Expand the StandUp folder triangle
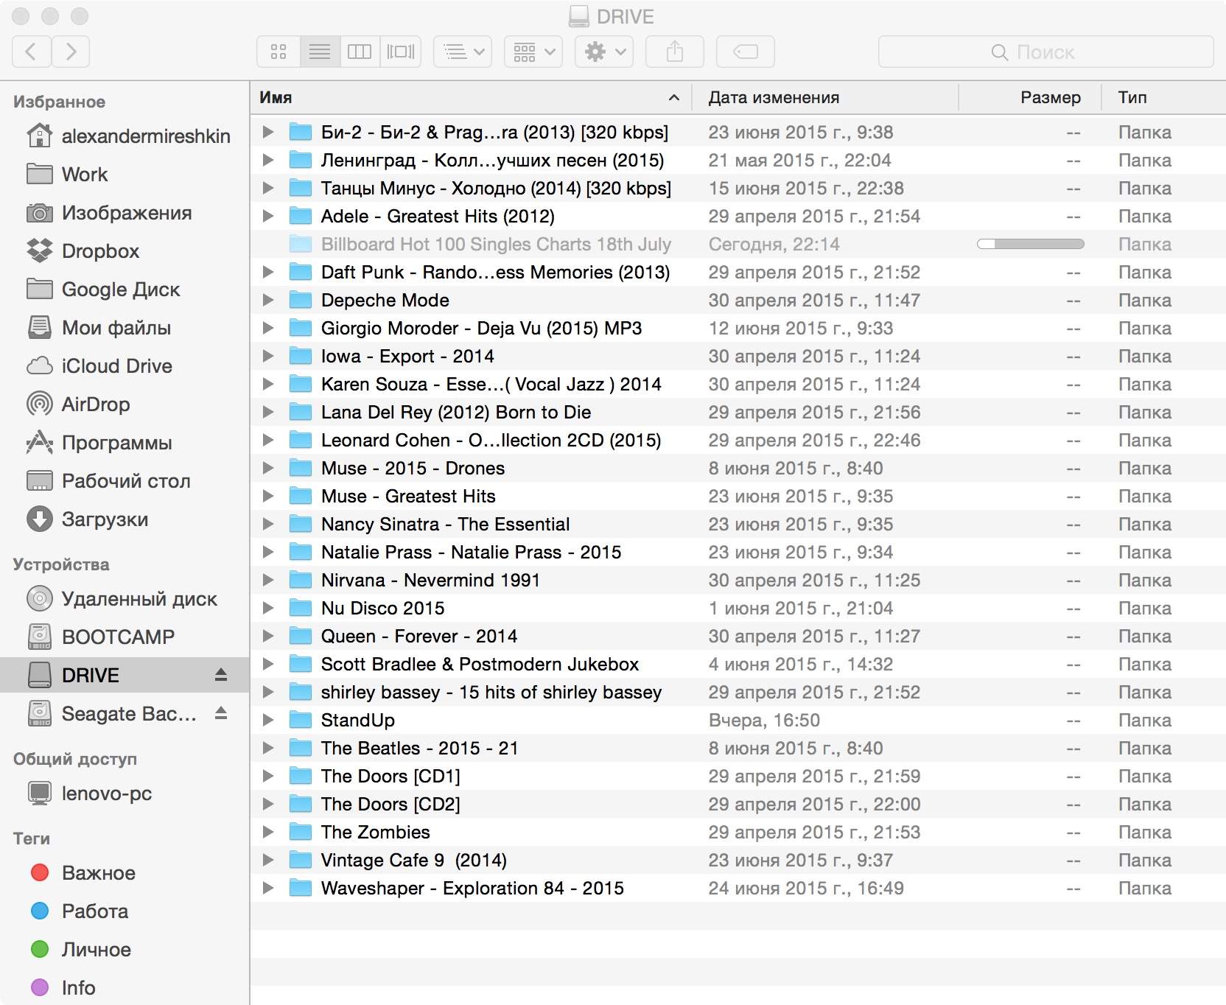This screenshot has width=1226, height=1005. 268,720
